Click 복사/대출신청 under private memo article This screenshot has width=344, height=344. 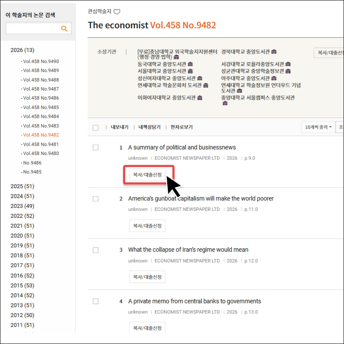pyautogui.click(x=147, y=328)
